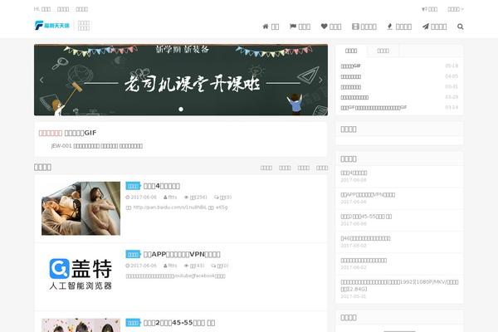Expand the top-right header dropdown menu
Viewport: 498px width, 332px height.
[456, 9]
